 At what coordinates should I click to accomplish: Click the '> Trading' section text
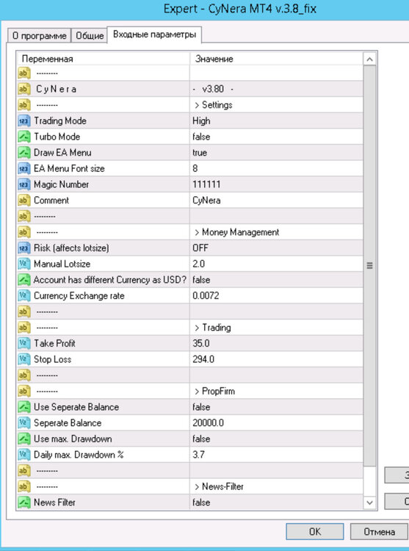click(x=212, y=328)
